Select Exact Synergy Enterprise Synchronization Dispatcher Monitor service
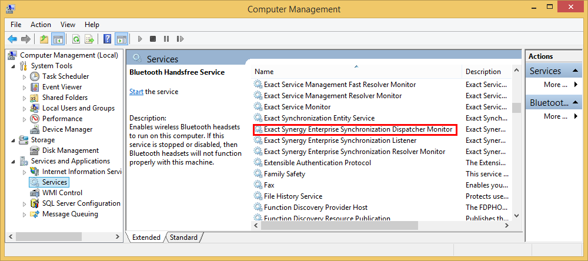Screen dimensions: 588x261 [355, 129]
